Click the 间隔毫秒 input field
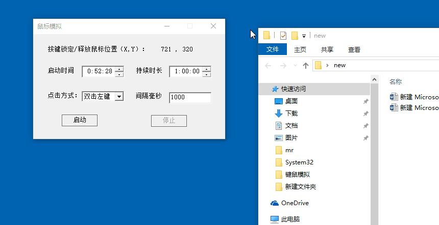 190,97
